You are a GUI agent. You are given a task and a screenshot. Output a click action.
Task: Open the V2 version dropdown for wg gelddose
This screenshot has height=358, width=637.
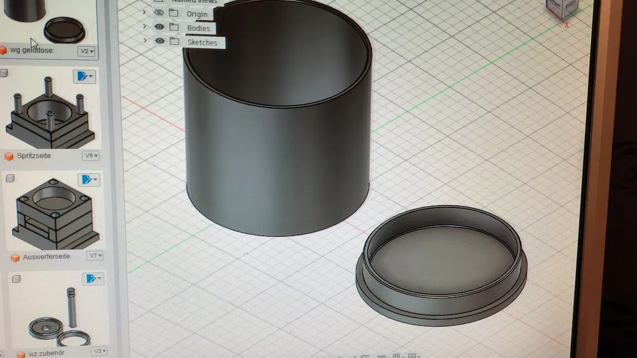click(x=87, y=51)
